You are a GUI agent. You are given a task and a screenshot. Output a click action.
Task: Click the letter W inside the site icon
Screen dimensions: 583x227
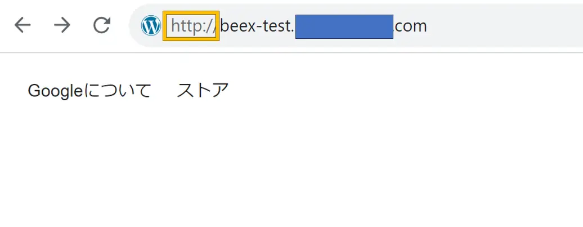coord(151,26)
